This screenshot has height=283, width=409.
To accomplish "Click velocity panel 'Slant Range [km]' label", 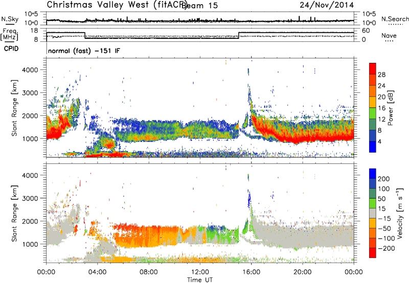I will point(14,214).
